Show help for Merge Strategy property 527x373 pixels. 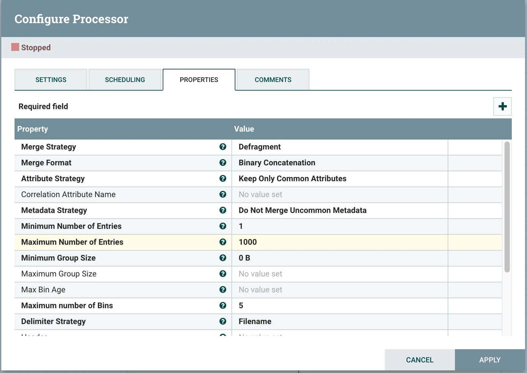point(223,147)
